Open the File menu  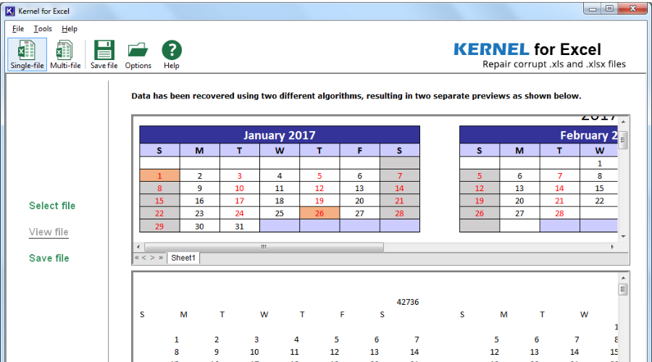(18, 29)
